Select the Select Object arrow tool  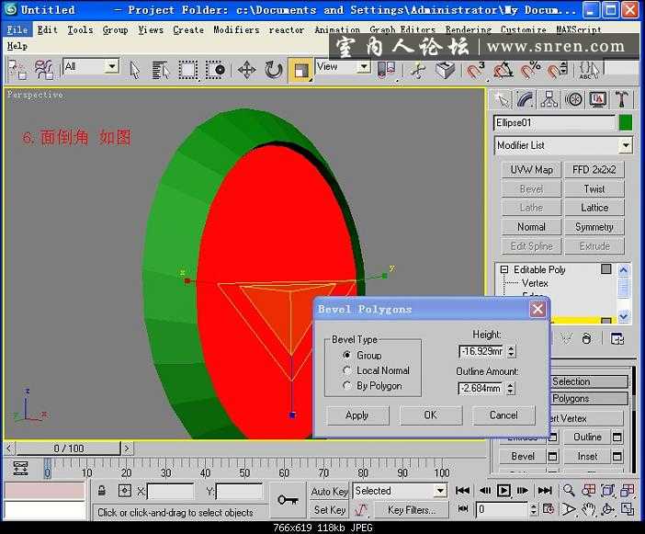pos(134,69)
